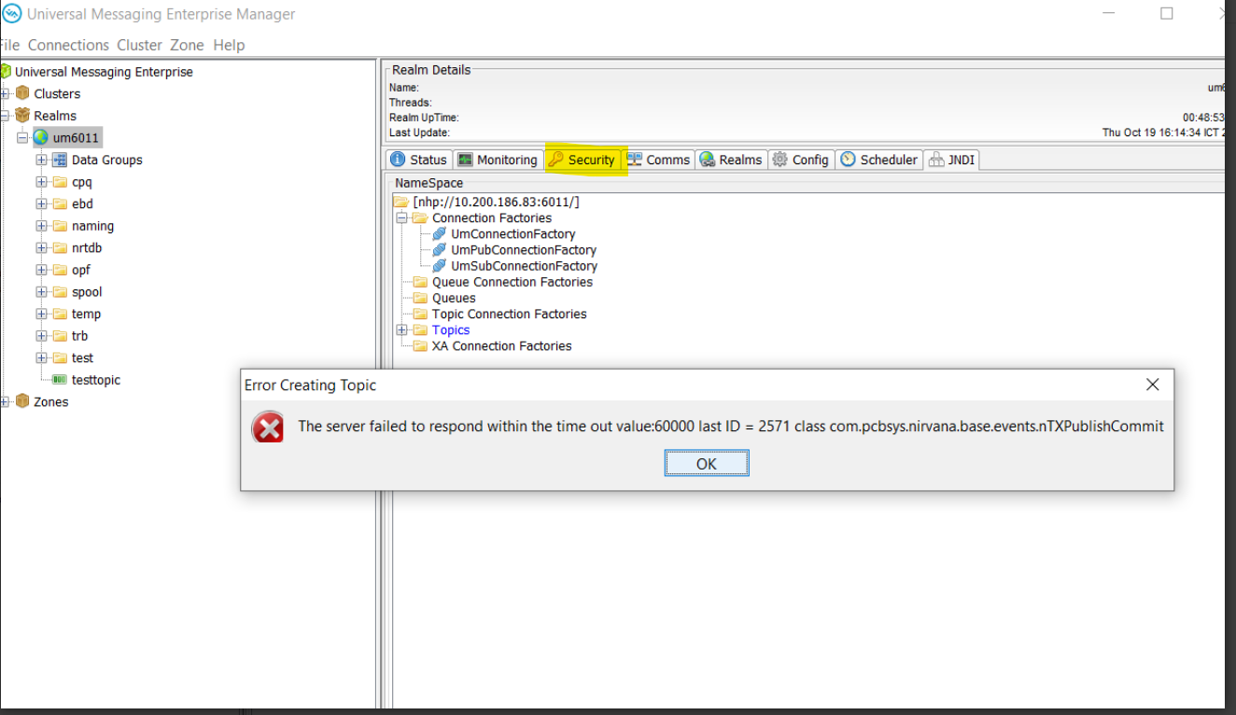Expand the Data Groups node
The height and width of the screenshot is (715, 1236).
tap(42, 160)
